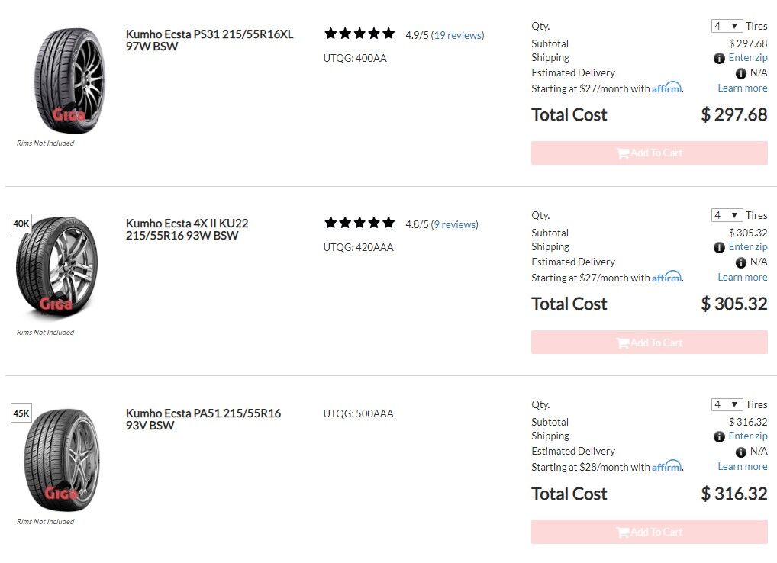The width and height of the screenshot is (777, 563).
Task: Click the first star on the KU22 rating
Action: (332, 223)
